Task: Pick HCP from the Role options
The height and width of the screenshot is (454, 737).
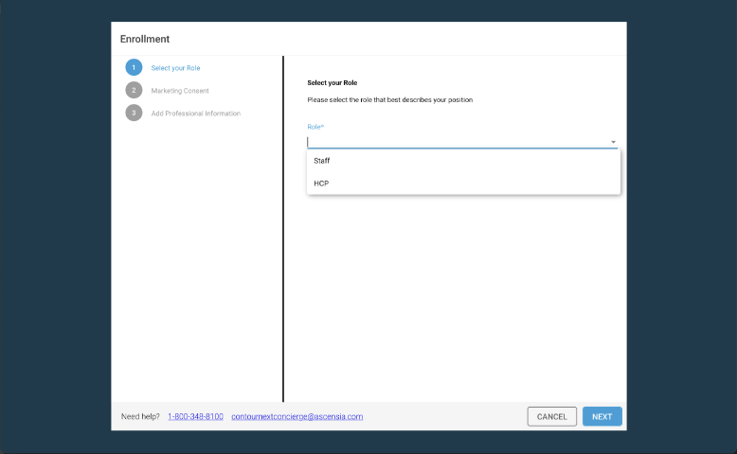Action: tap(321, 183)
